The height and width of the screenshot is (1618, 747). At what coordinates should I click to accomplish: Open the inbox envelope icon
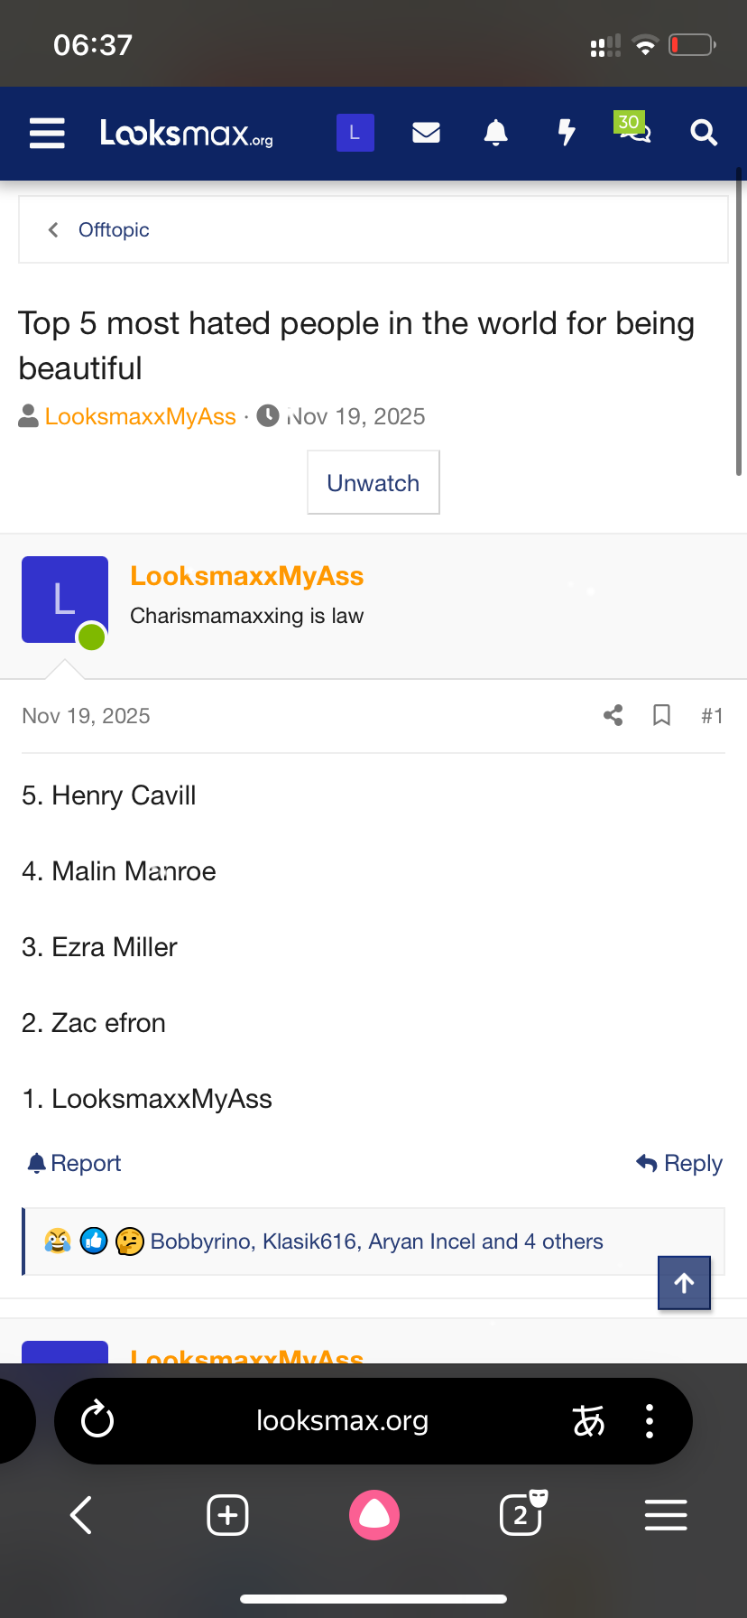[426, 134]
